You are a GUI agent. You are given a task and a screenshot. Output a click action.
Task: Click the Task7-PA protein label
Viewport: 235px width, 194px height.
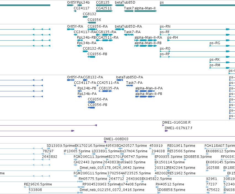pyautogui.click(x=134, y=83)
